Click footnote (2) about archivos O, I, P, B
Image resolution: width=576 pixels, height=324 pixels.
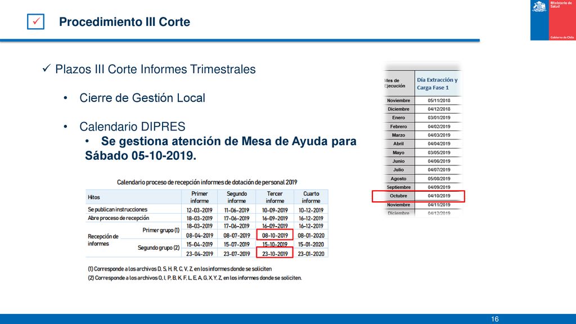pyautogui.click(x=194, y=278)
